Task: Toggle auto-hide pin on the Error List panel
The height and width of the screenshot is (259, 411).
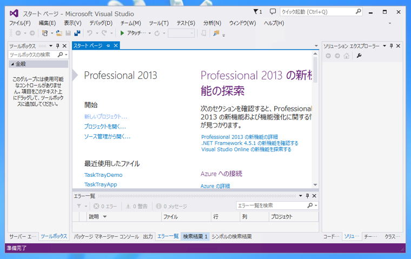Action: click(x=308, y=196)
